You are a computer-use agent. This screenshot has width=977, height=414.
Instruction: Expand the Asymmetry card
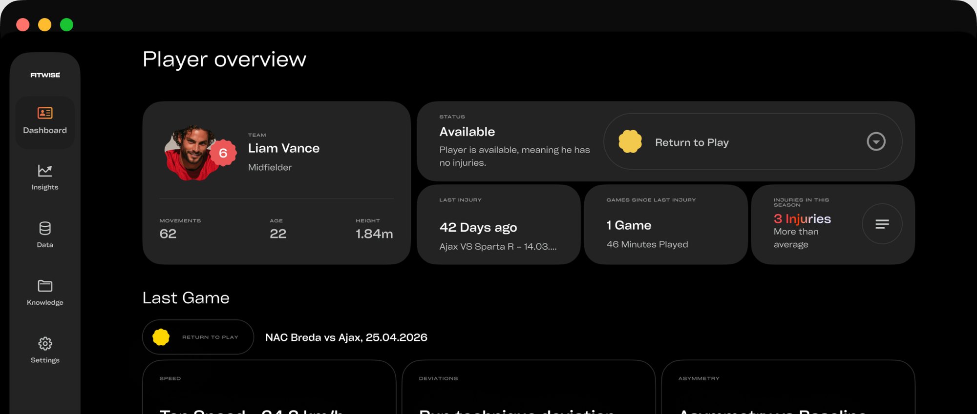pos(788,387)
